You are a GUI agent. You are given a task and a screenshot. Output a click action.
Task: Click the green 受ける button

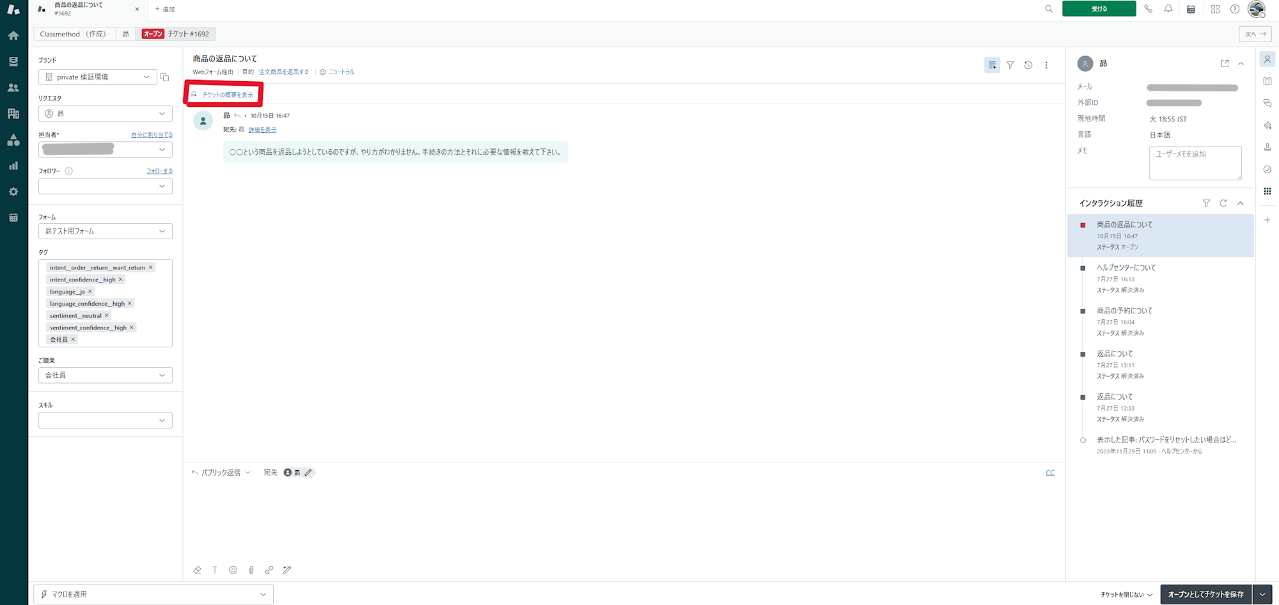(1099, 9)
